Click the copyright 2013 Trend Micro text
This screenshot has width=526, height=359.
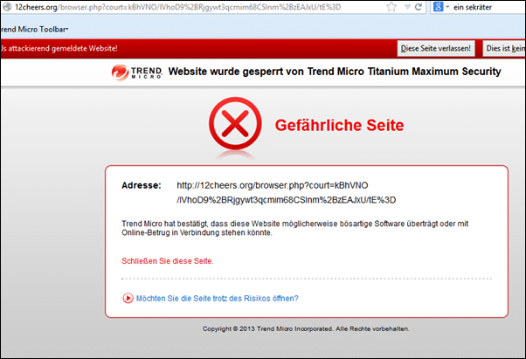tap(306, 328)
